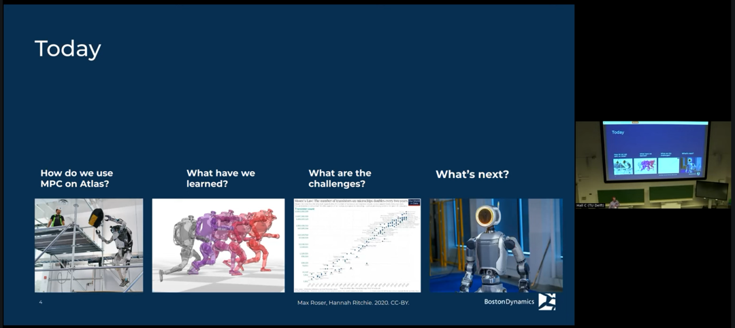Click the Boston Dynamics logo icon

click(546, 302)
